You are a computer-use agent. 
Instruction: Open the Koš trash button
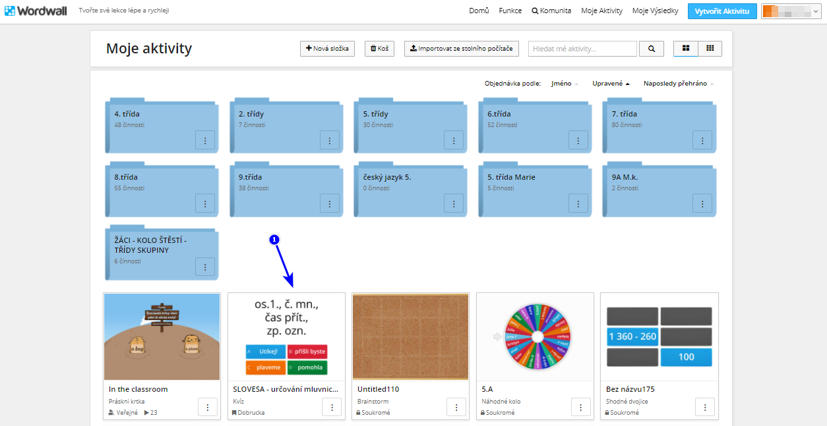[379, 49]
